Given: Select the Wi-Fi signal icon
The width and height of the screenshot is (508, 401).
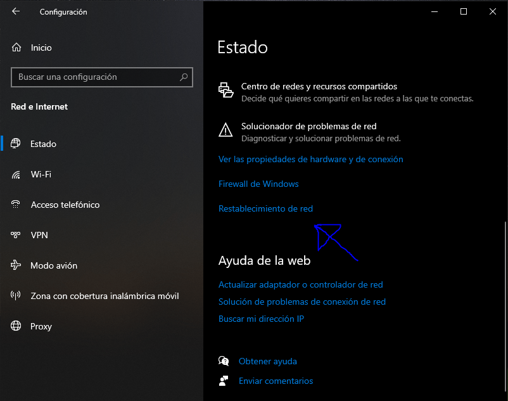Looking at the screenshot, I should (16, 175).
